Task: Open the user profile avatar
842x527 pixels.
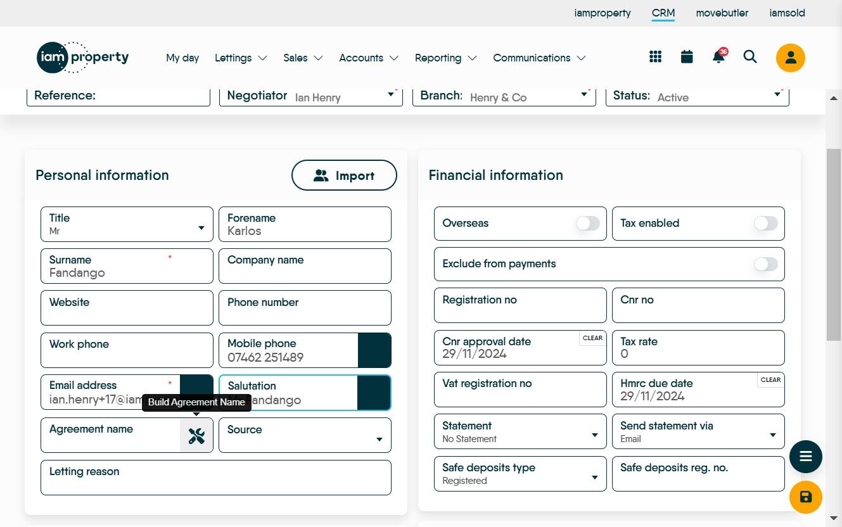Action: click(791, 58)
